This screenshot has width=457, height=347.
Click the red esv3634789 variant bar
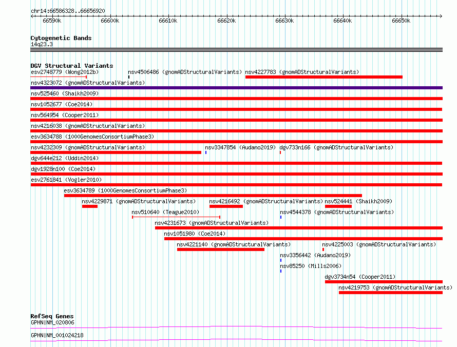click(213, 196)
